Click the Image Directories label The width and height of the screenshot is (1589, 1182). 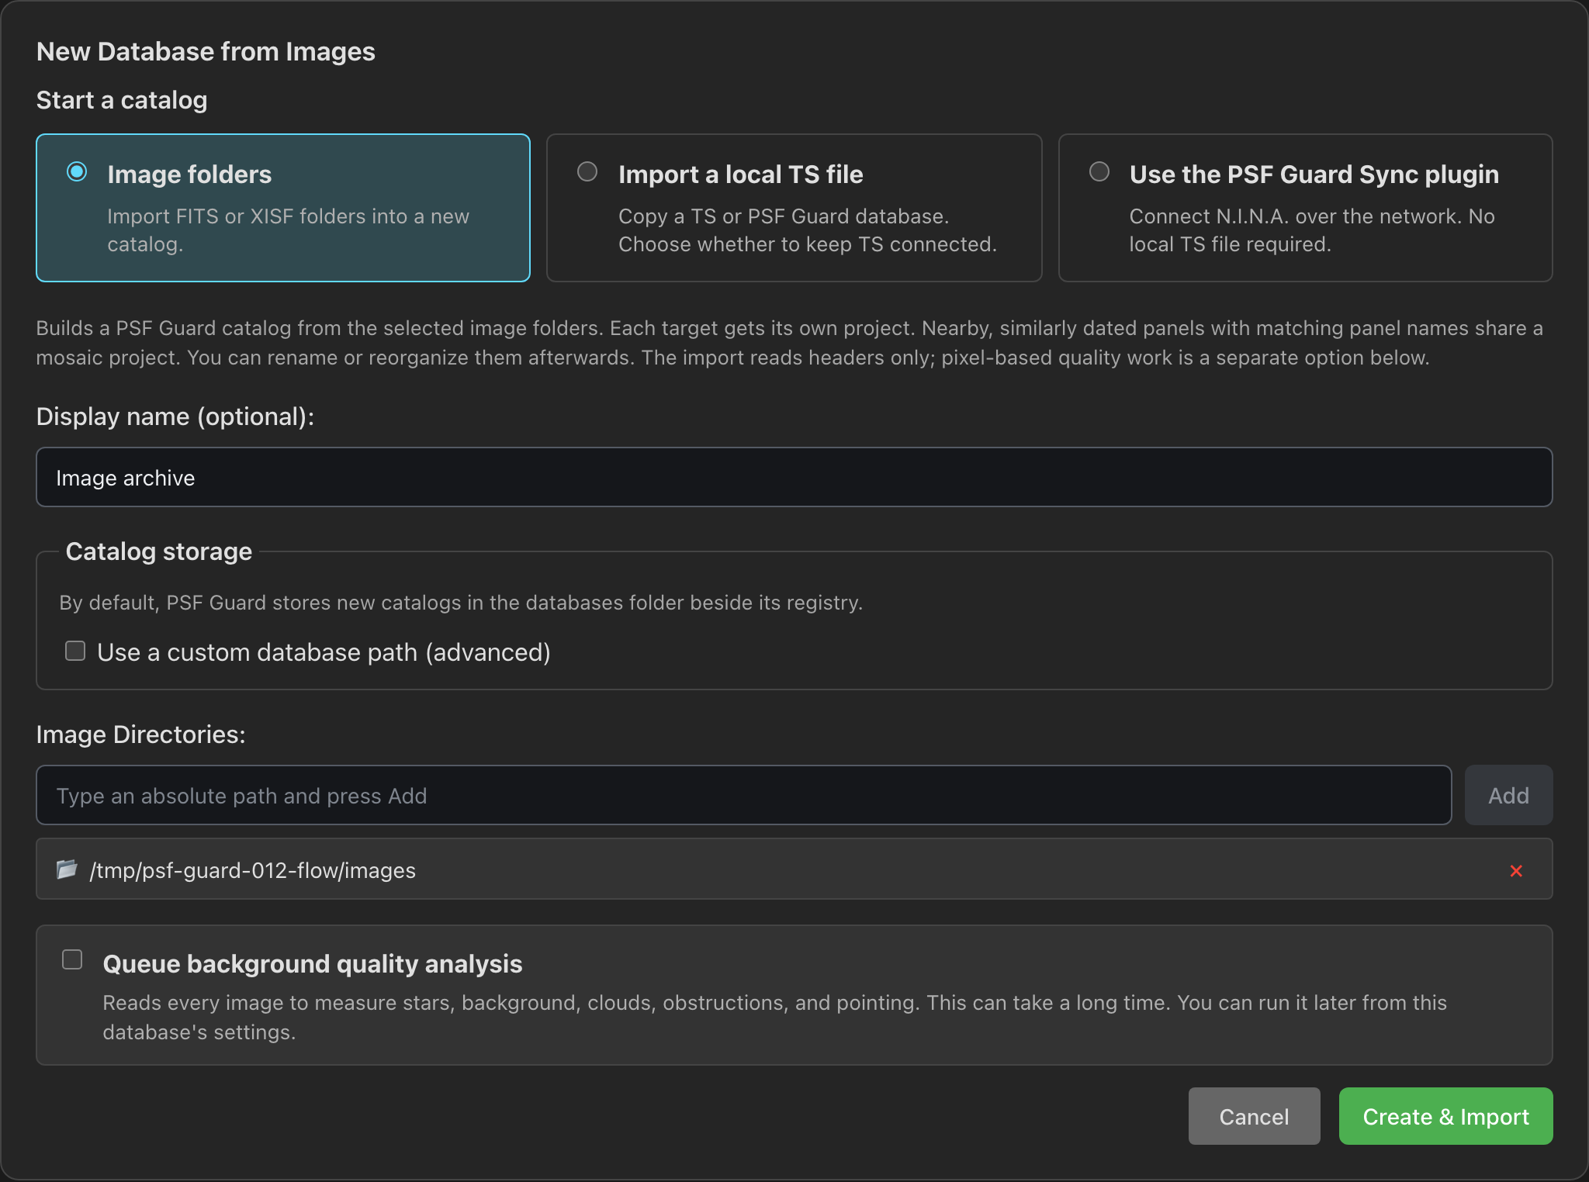pyautogui.click(x=141, y=734)
